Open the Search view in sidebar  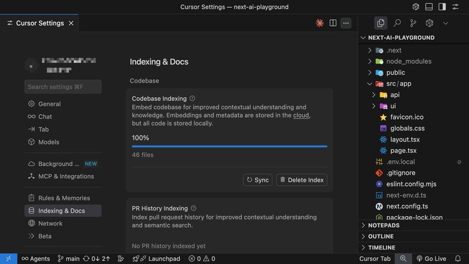pos(397,23)
